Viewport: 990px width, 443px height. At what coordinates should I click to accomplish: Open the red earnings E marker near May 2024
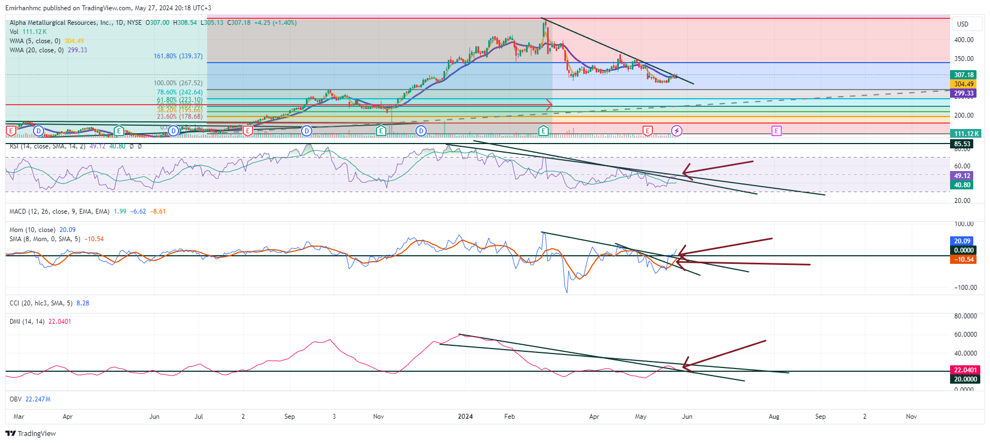click(647, 131)
